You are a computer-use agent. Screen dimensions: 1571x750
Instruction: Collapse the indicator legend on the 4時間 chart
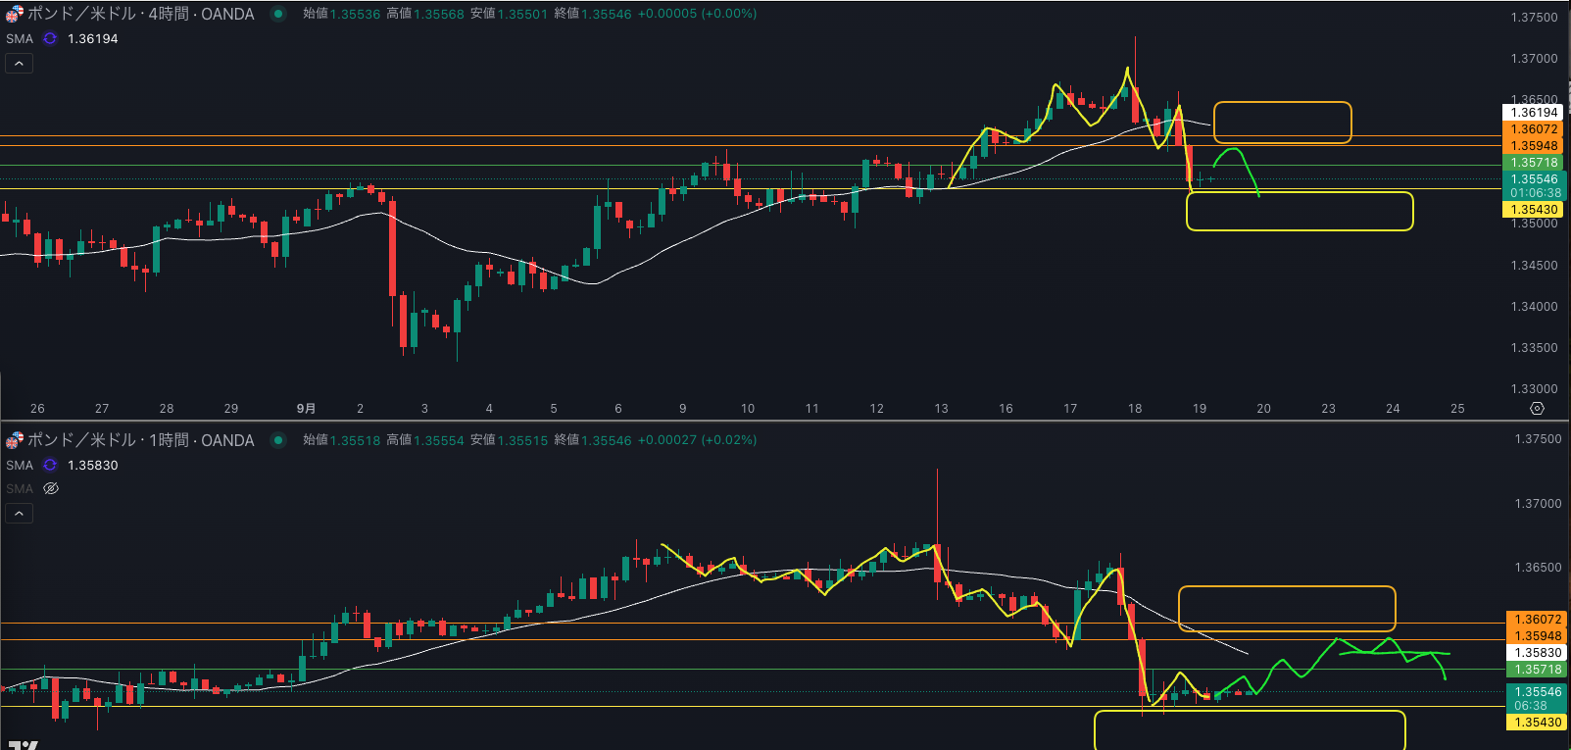[19, 64]
